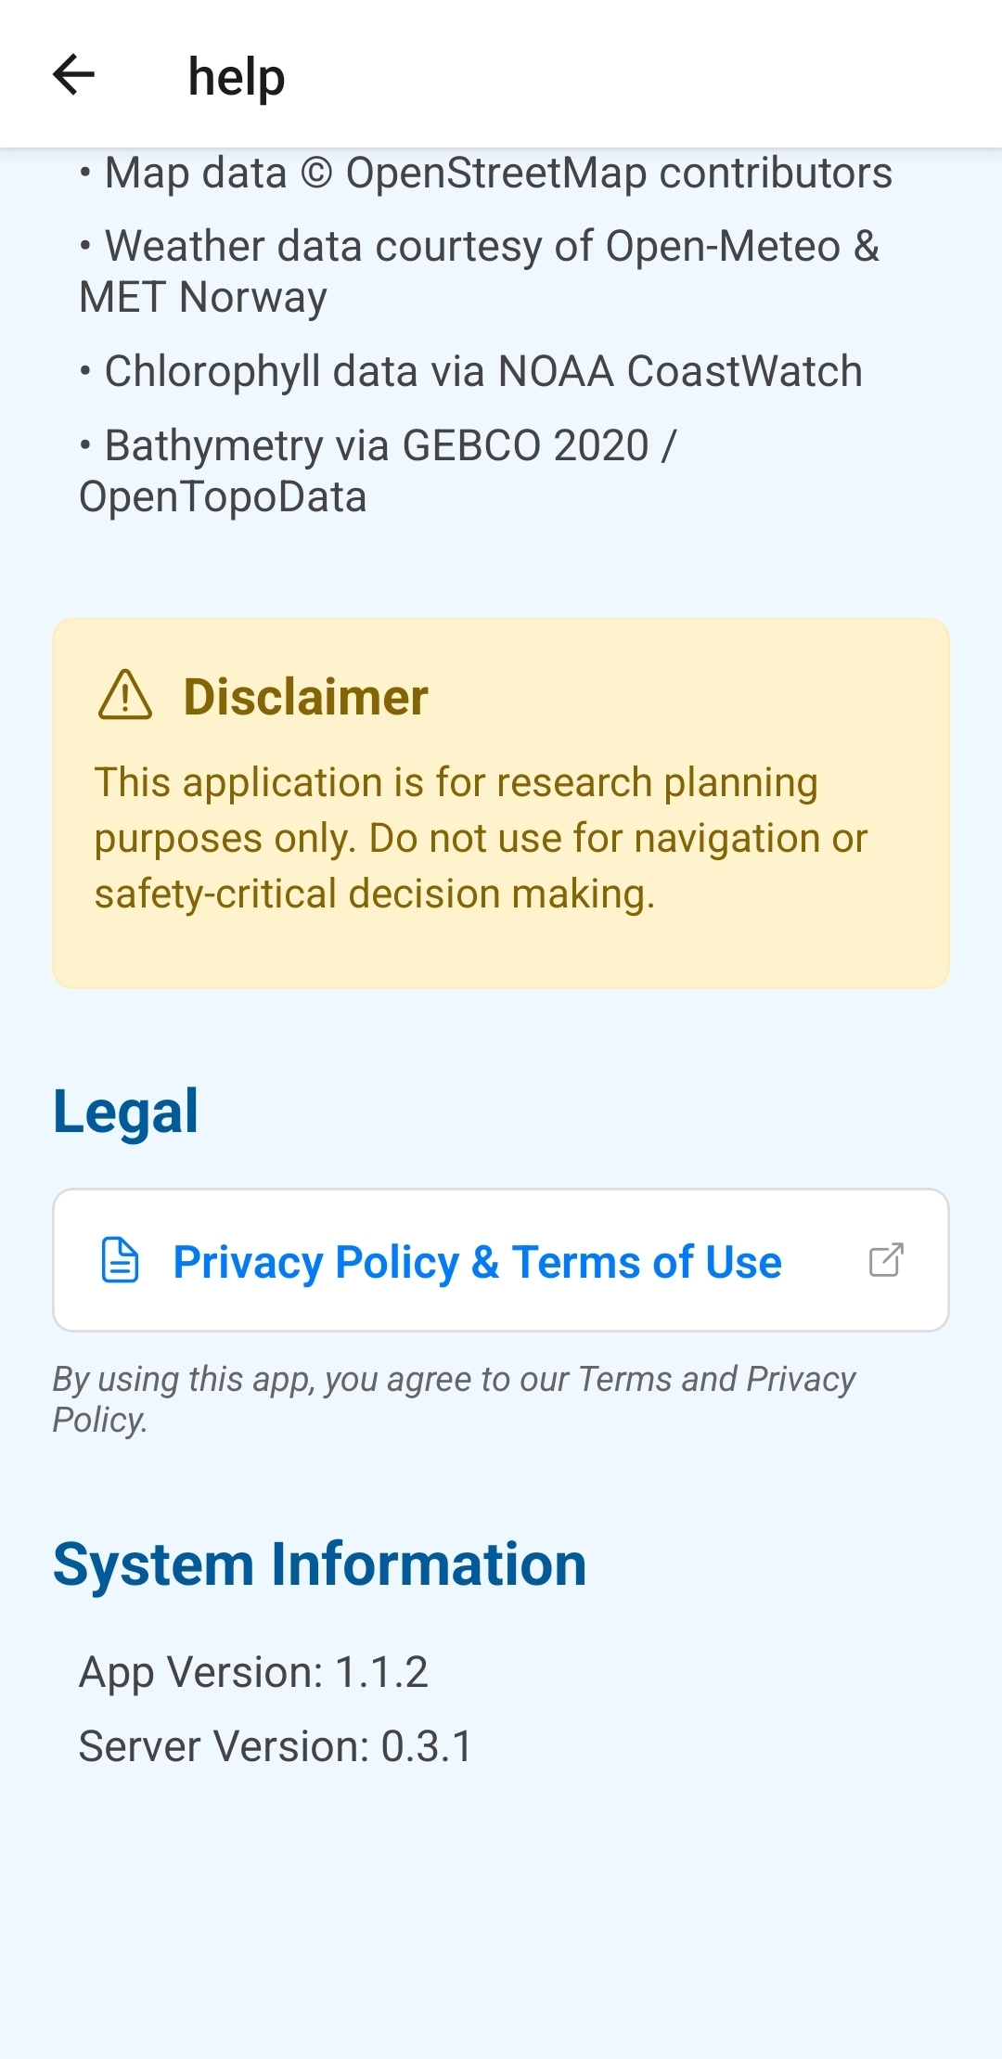Click the GEBCO 2020 bathymetry credit
The height and width of the screenshot is (2059, 1002).
(390, 446)
